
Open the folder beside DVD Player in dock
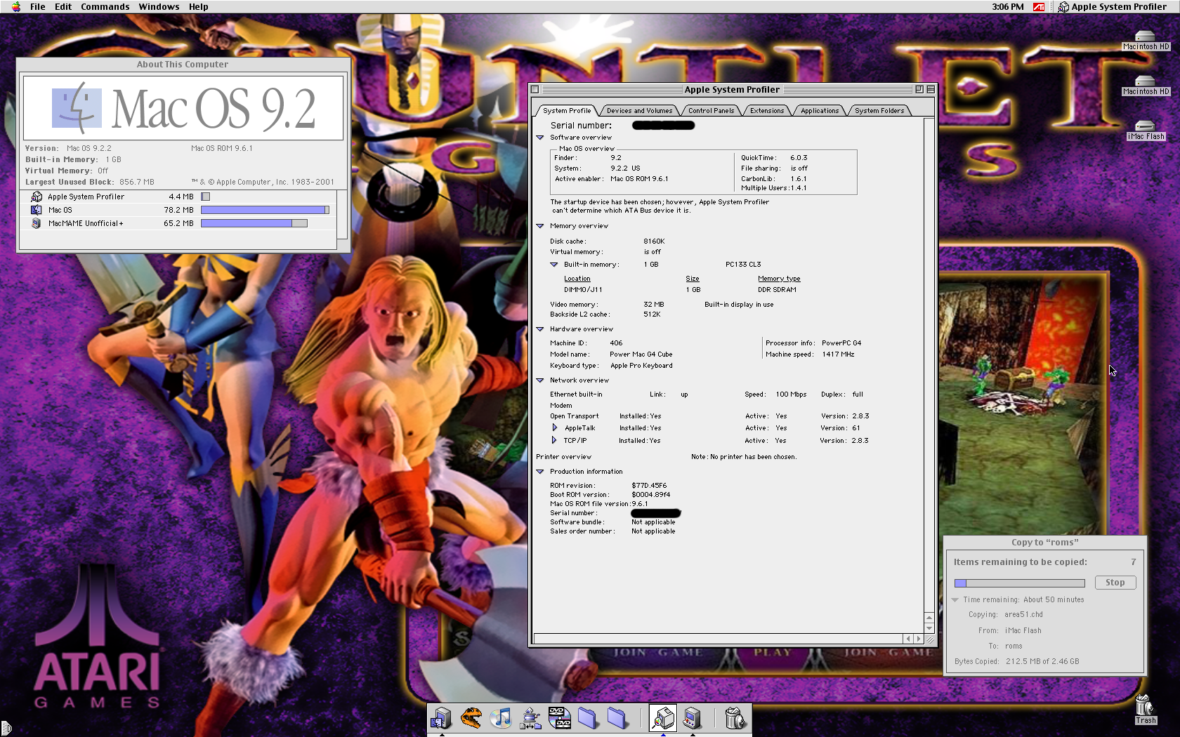pyautogui.click(x=589, y=718)
